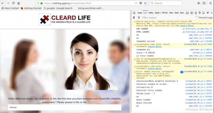Open add_html.js:1:98971 source link
Image resolution: width=214 pixels, height=113 pixels.
coord(201,50)
